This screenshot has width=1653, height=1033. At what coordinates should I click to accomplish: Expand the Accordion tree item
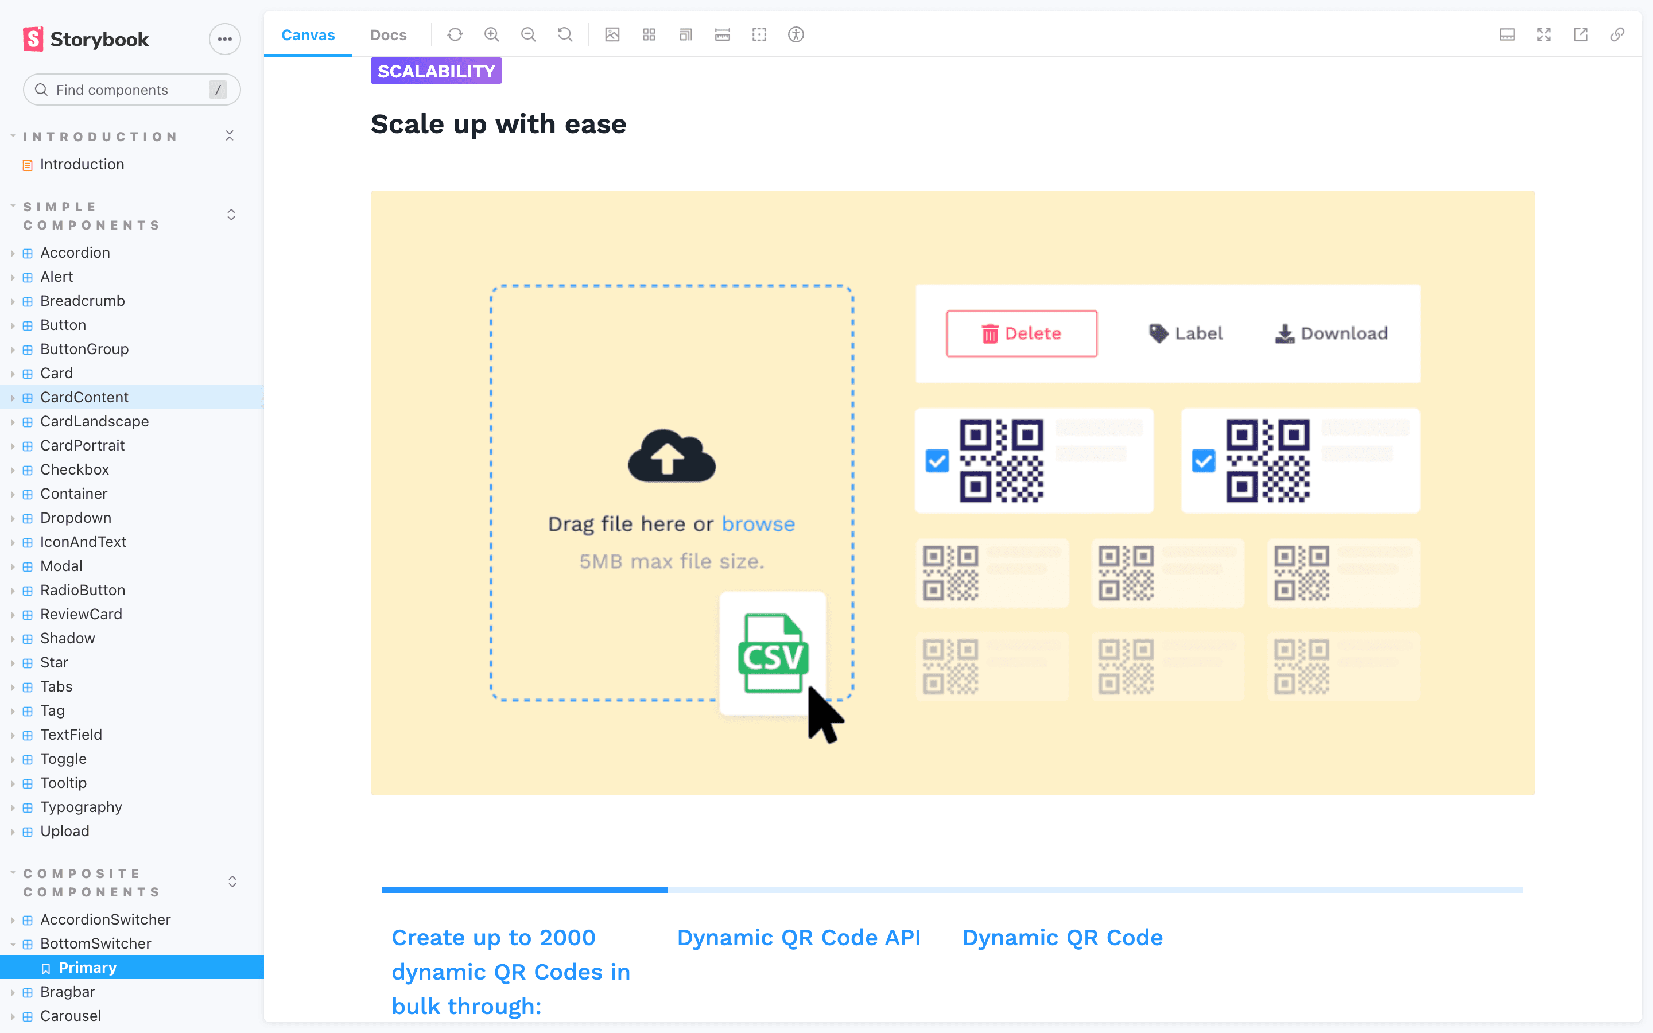point(13,253)
